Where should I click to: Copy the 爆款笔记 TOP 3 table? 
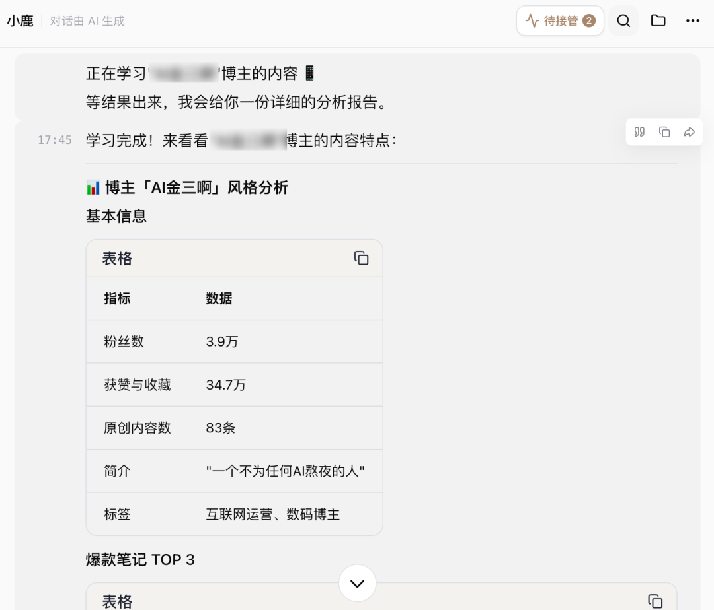click(654, 601)
